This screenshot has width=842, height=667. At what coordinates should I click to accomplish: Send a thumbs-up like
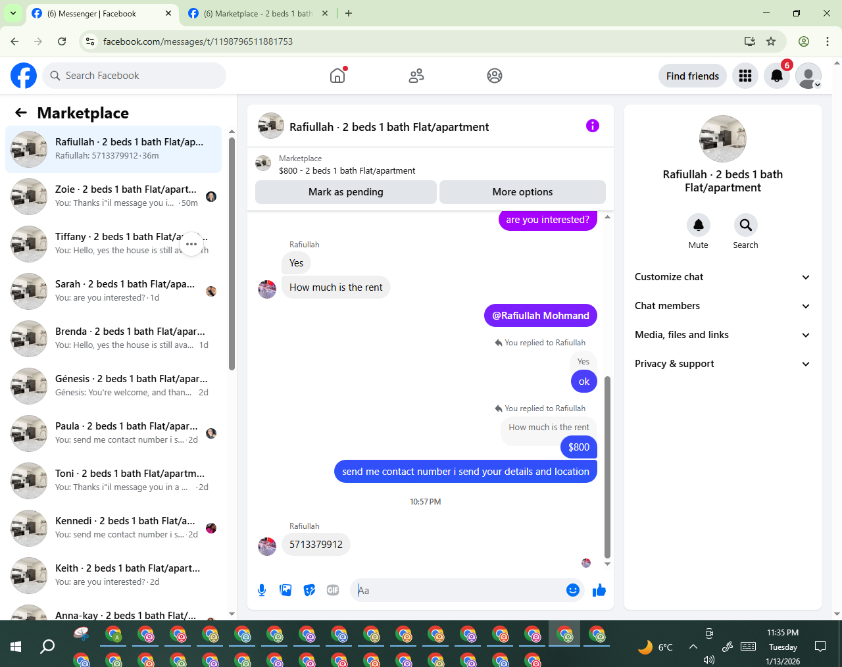click(599, 590)
